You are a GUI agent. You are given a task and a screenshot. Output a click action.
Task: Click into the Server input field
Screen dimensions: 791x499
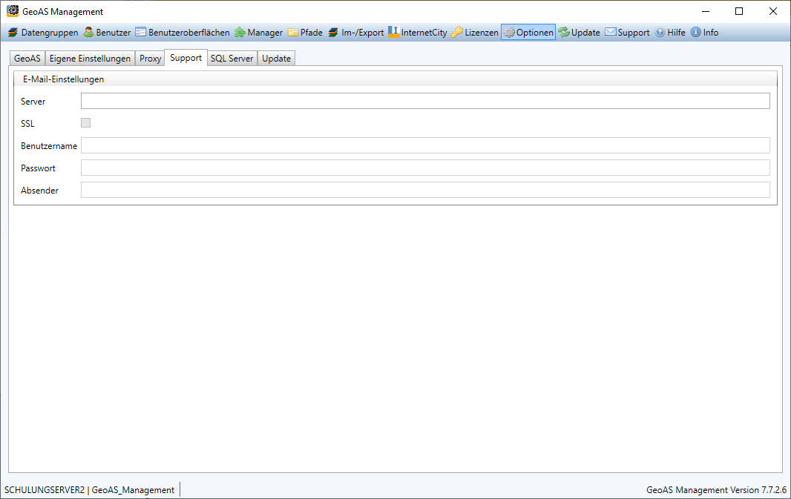[x=424, y=101]
